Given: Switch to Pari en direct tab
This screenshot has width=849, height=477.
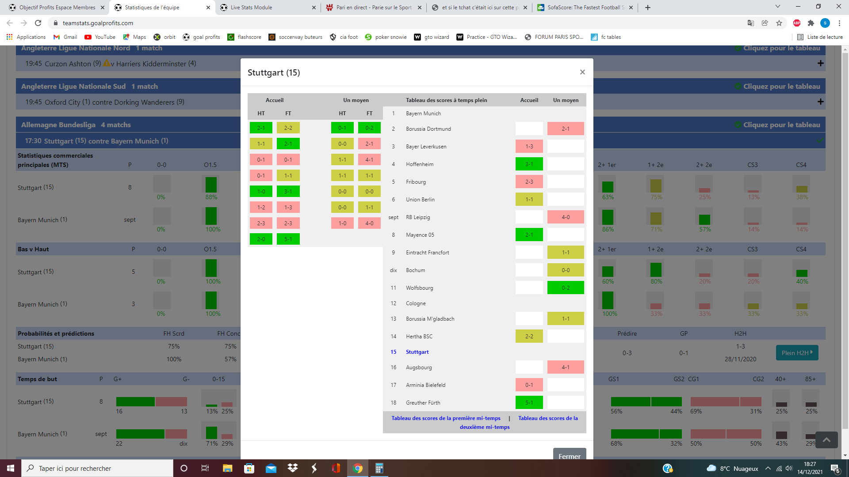Looking at the screenshot, I should (x=374, y=8).
